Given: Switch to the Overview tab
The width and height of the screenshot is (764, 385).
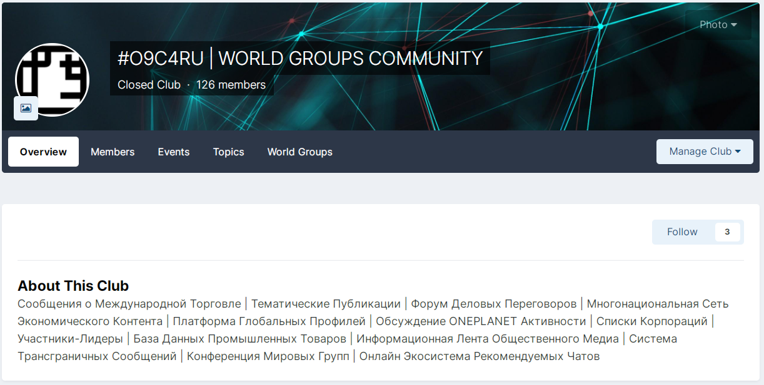Looking at the screenshot, I should 43,152.
